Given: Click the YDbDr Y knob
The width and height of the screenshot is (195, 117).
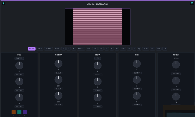Looking at the screenshot, I should [58, 64].
